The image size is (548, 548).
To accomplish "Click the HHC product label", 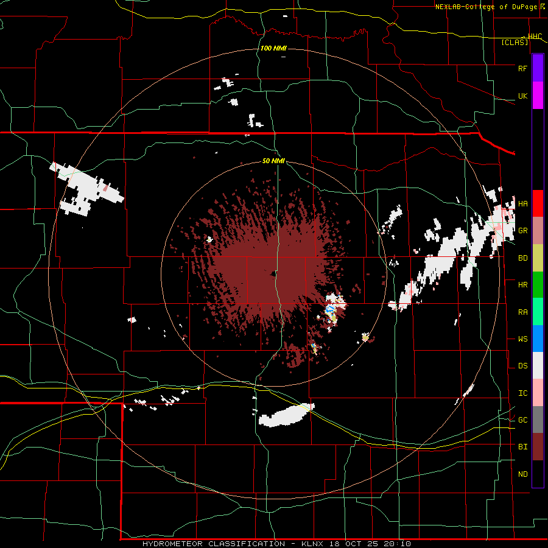I will (x=535, y=36).
